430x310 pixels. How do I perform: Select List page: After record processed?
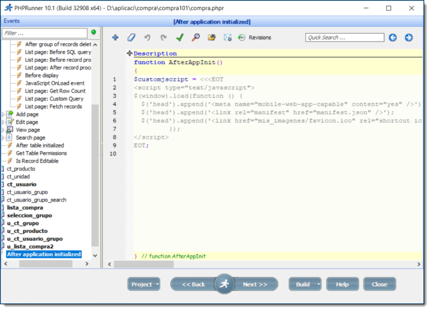(x=58, y=68)
